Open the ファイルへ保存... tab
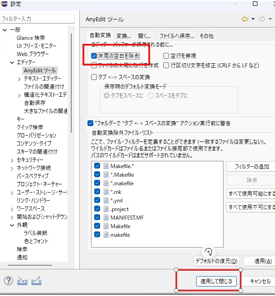The width and height of the screenshot is (275, 296). [177, 36]
